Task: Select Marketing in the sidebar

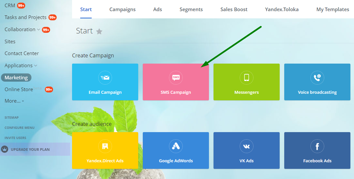Action: pos(16,77)
